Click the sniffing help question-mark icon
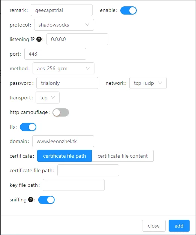Viewport: 196px width, 235px height. 31,200
